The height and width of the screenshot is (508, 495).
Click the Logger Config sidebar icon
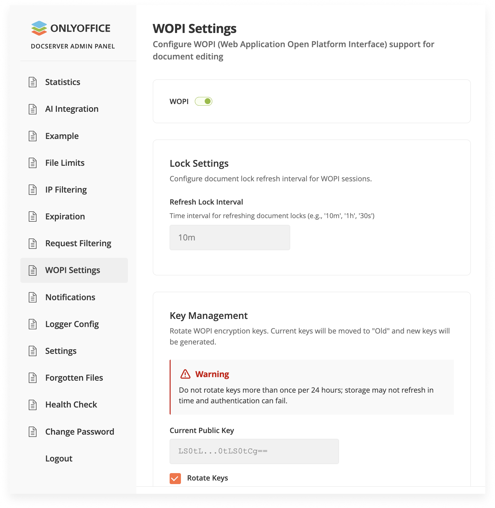coord(33,324)
